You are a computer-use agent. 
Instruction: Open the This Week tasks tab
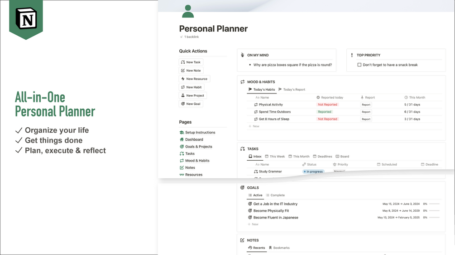tap(275, 157)
